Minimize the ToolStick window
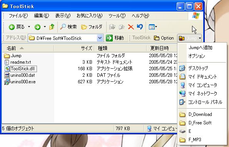 tap(181, 7)
